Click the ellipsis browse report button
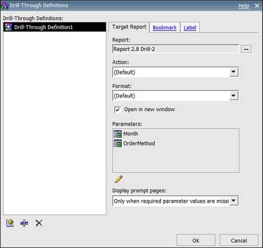Screen dimensions: 263x248 246,49
